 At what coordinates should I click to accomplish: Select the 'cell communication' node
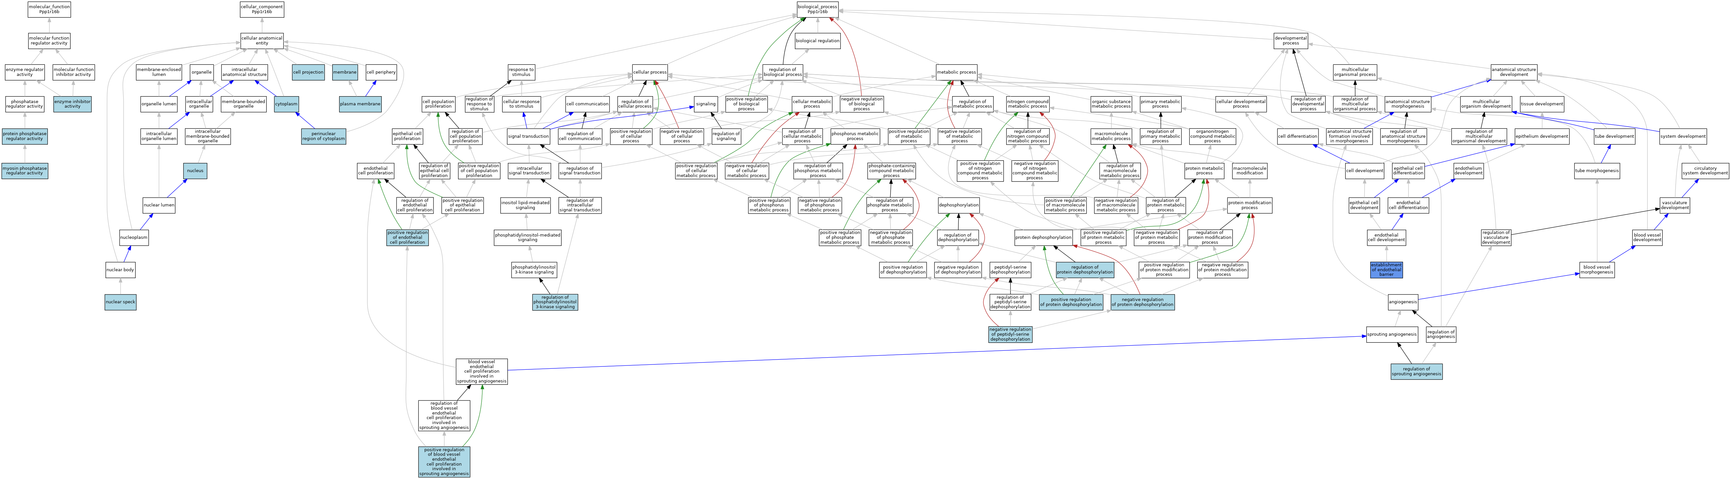click(x=587, y=104)
